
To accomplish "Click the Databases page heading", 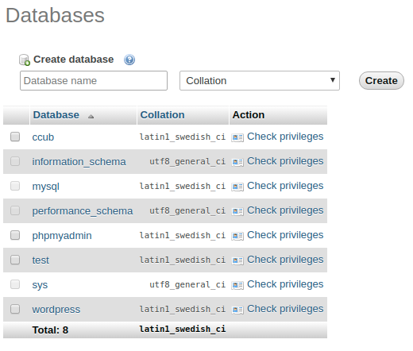I will [x=55, y=15].
